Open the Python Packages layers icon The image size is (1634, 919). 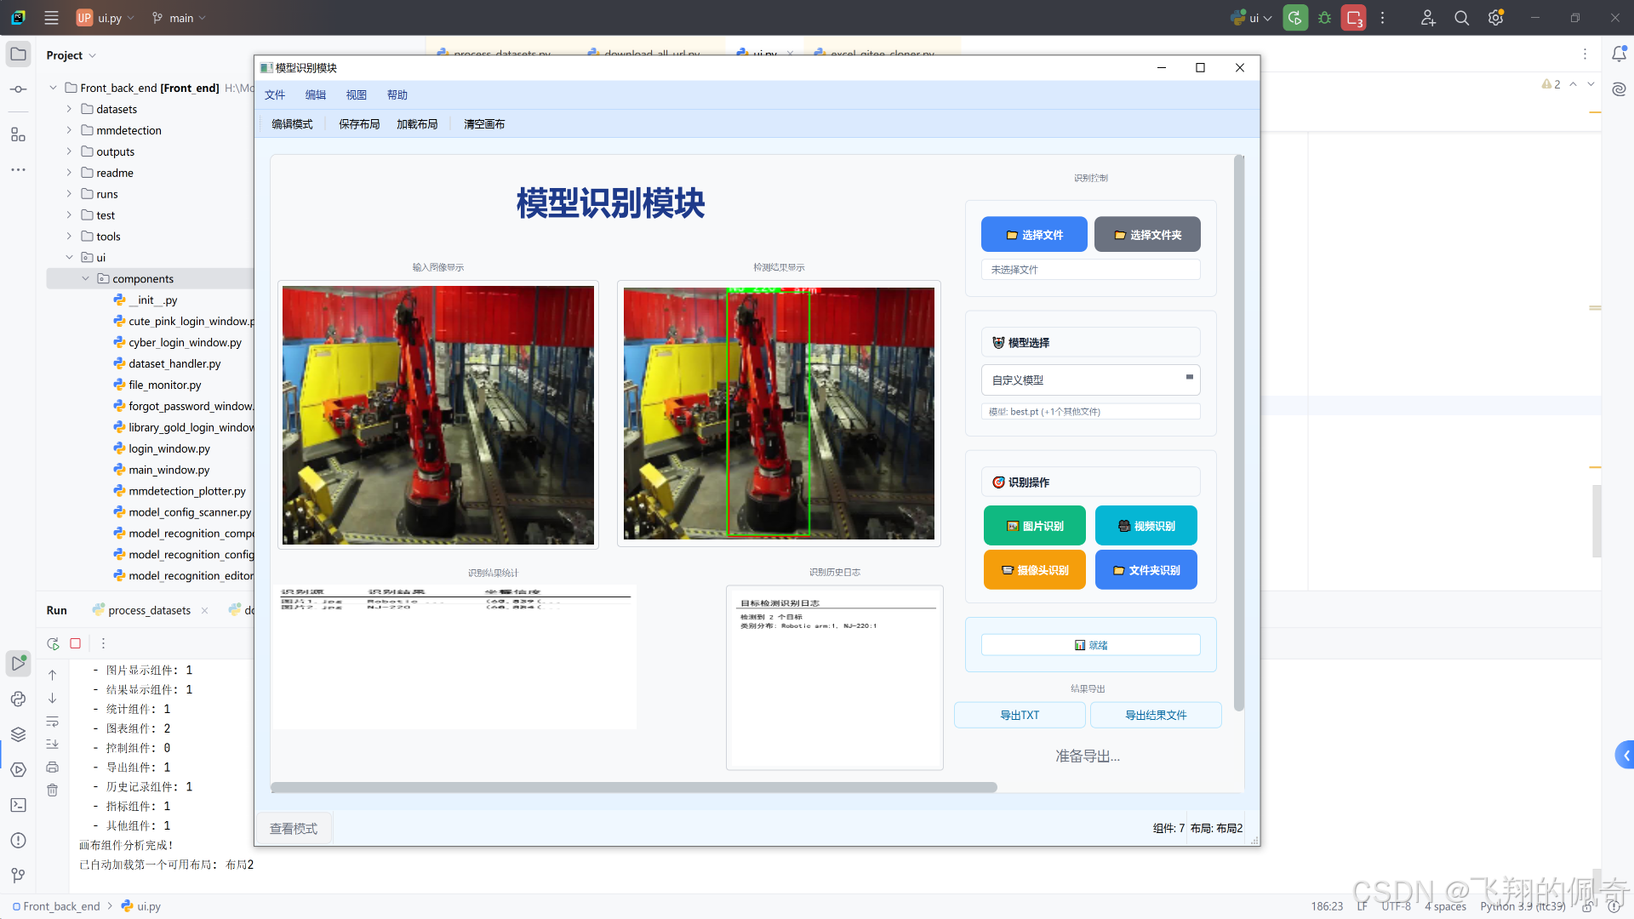click(18, 734)
